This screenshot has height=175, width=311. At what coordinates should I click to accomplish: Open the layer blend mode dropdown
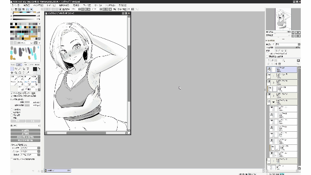287,44
